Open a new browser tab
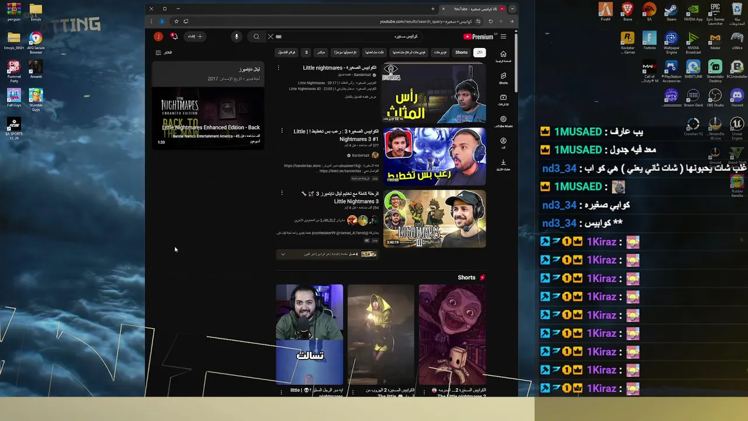The height and width of the screenshot is (421, 748). pyautogui.click(x=432, y=9)
